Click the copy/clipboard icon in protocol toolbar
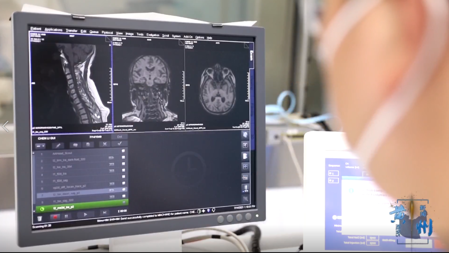The image size is (449, 253). point(88,144)
